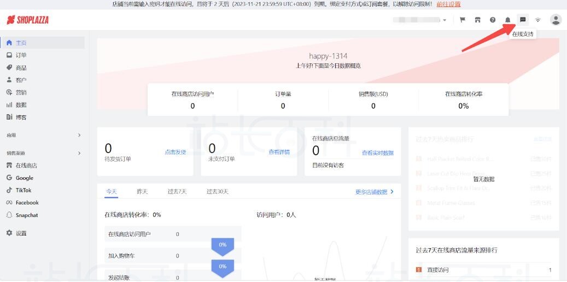Open the notifications bell icon

pyautogui.click(x=508, y=20)
